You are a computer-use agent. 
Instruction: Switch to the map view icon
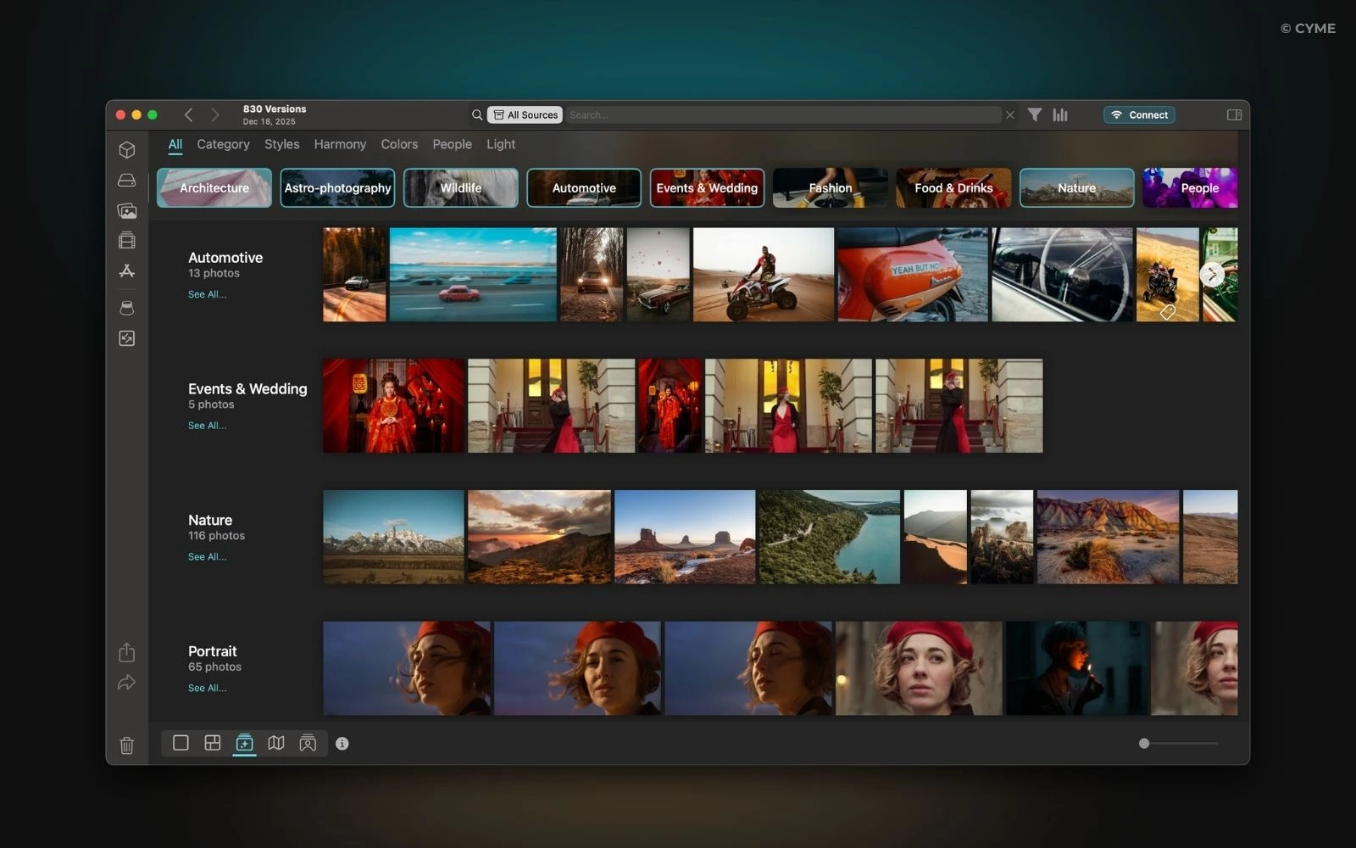click(x=276, y=743)
